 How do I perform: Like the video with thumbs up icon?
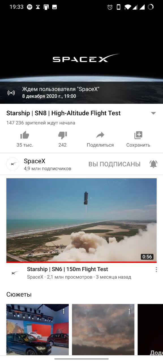coord(25,135)
